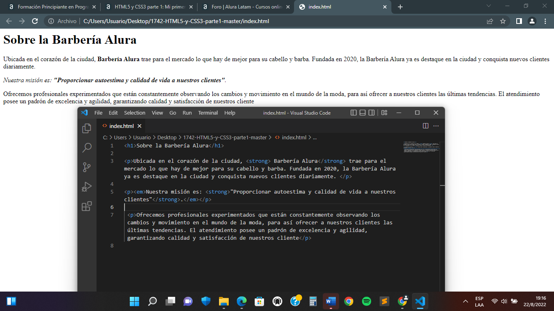This screenshot has width=554, height=311.
Task: Toggle the VS Code bottom panel
Action: coord(363,113)
